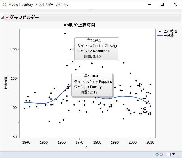Toggle the empty checkbox in the status bar
Viewport: 182px width, 158px height.
(x=169, y=154)
